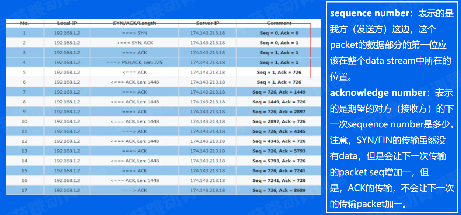Select row number 14 in No. column

24,161
